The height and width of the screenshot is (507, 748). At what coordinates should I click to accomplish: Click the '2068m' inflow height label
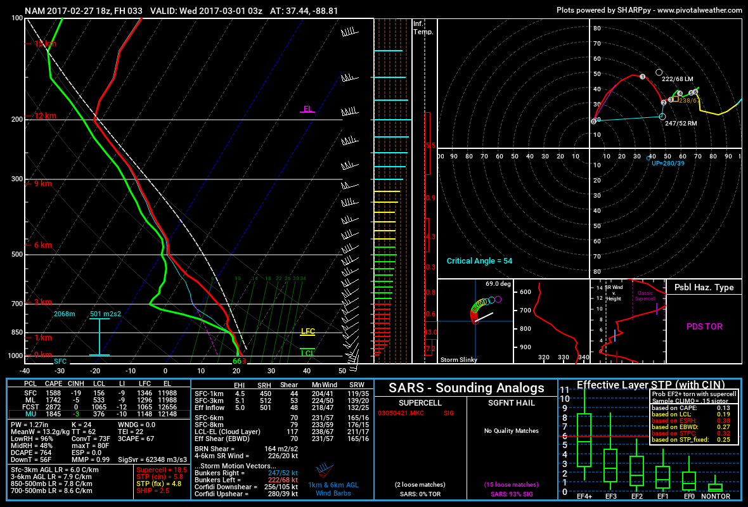(x=65, y=314)
